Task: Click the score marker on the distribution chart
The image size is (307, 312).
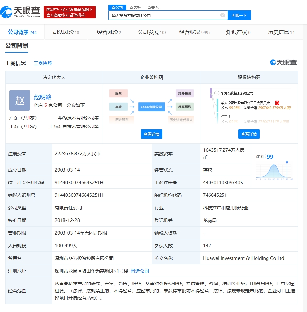Action: pyautogui.click(x=287, y=162)
